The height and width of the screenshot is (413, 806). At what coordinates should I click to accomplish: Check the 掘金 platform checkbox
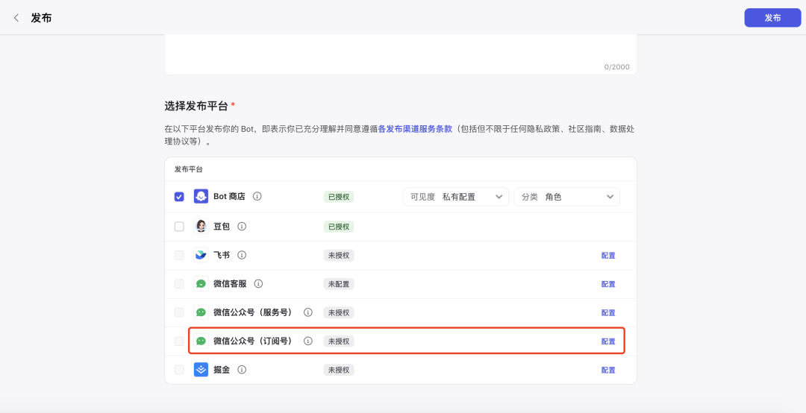(179, 371)
